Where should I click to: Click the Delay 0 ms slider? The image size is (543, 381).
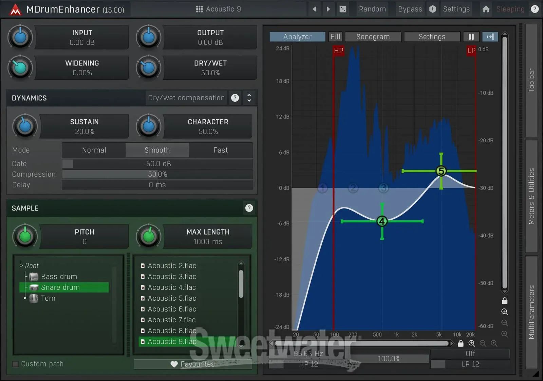click(157, 185)
